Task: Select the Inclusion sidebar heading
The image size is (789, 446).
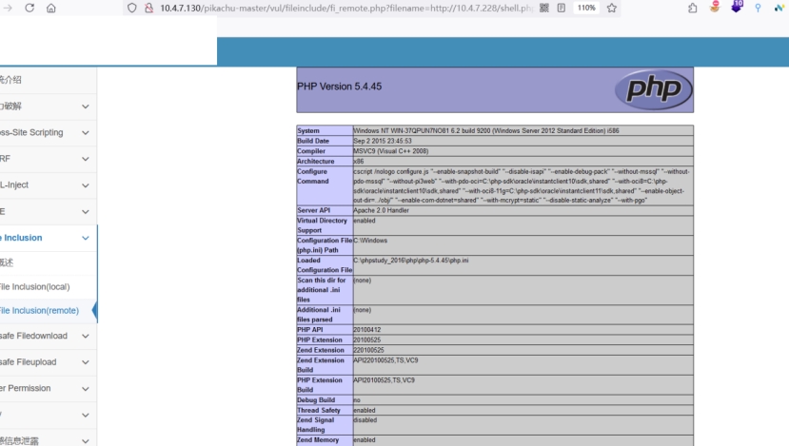Action: pos(22,238)
